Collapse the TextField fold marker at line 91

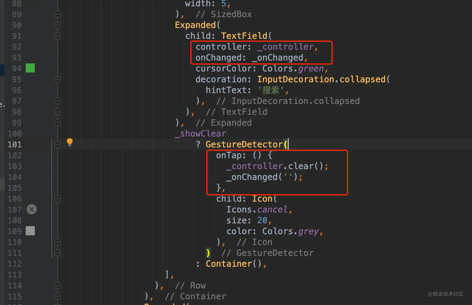58,36
